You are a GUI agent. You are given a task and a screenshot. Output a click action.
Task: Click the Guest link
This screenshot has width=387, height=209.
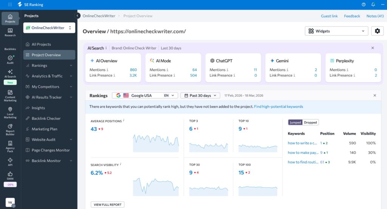329,16
